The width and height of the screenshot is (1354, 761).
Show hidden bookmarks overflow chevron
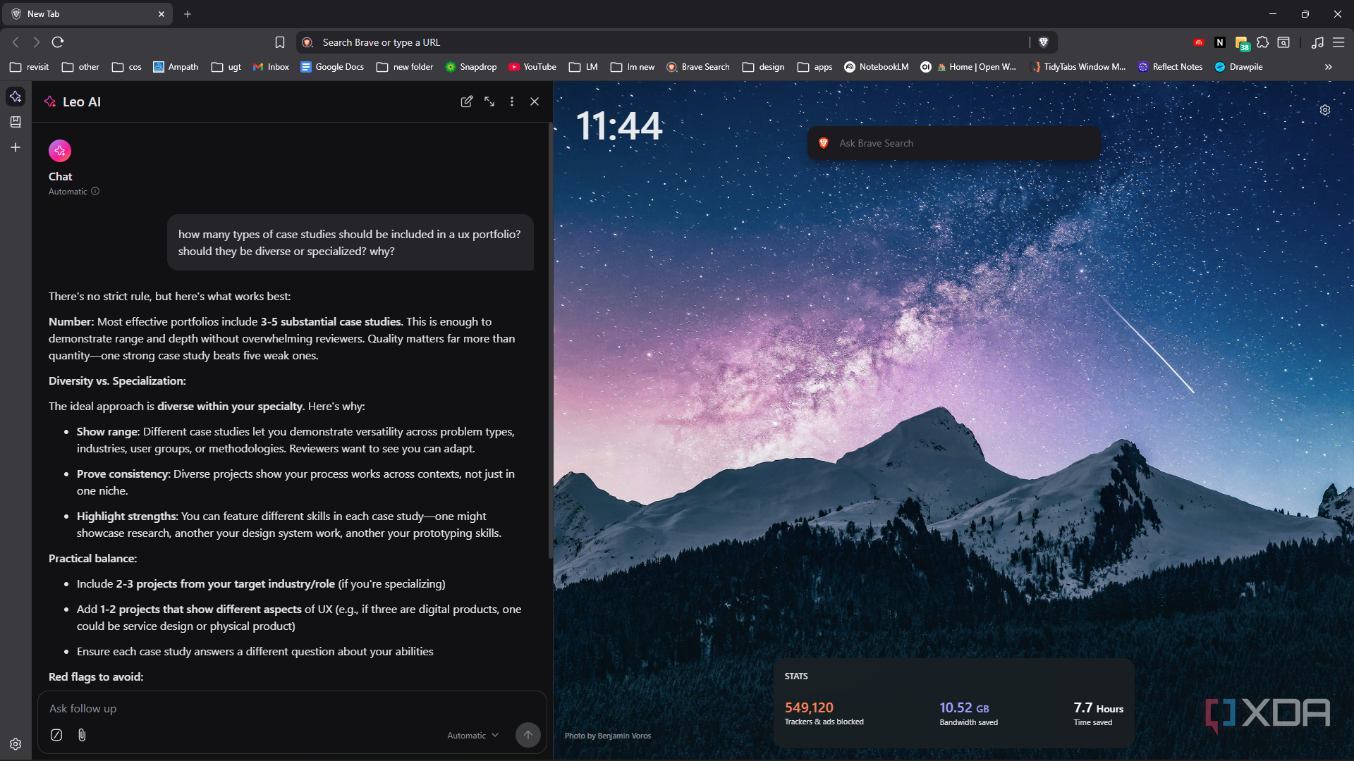(x=1329, y=67)
